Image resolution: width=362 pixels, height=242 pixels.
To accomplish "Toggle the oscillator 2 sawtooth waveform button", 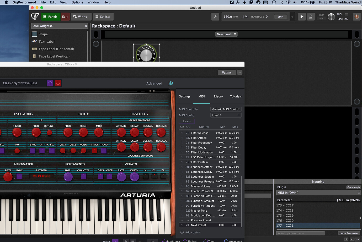I will [x=42, y=150].
